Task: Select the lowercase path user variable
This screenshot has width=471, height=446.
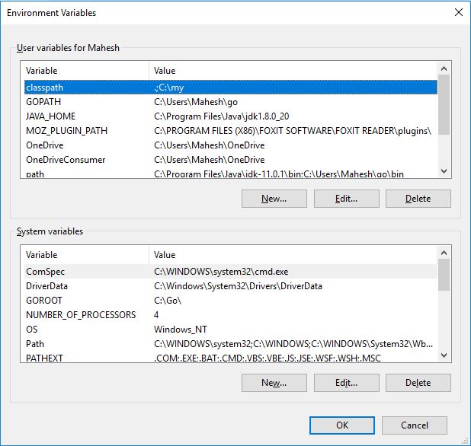Action: pos(231,174)
